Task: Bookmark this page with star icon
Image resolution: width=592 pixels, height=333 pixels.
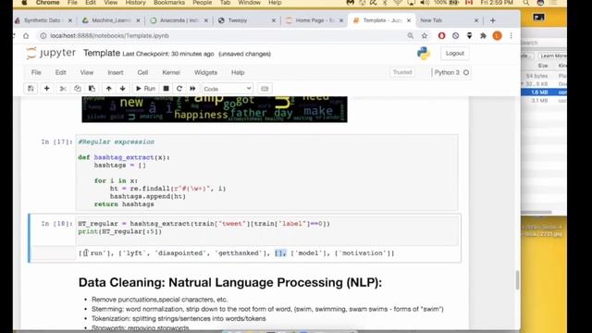Action: 425,35
